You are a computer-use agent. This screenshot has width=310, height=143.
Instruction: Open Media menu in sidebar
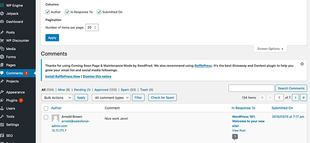(x=11, y=49)
